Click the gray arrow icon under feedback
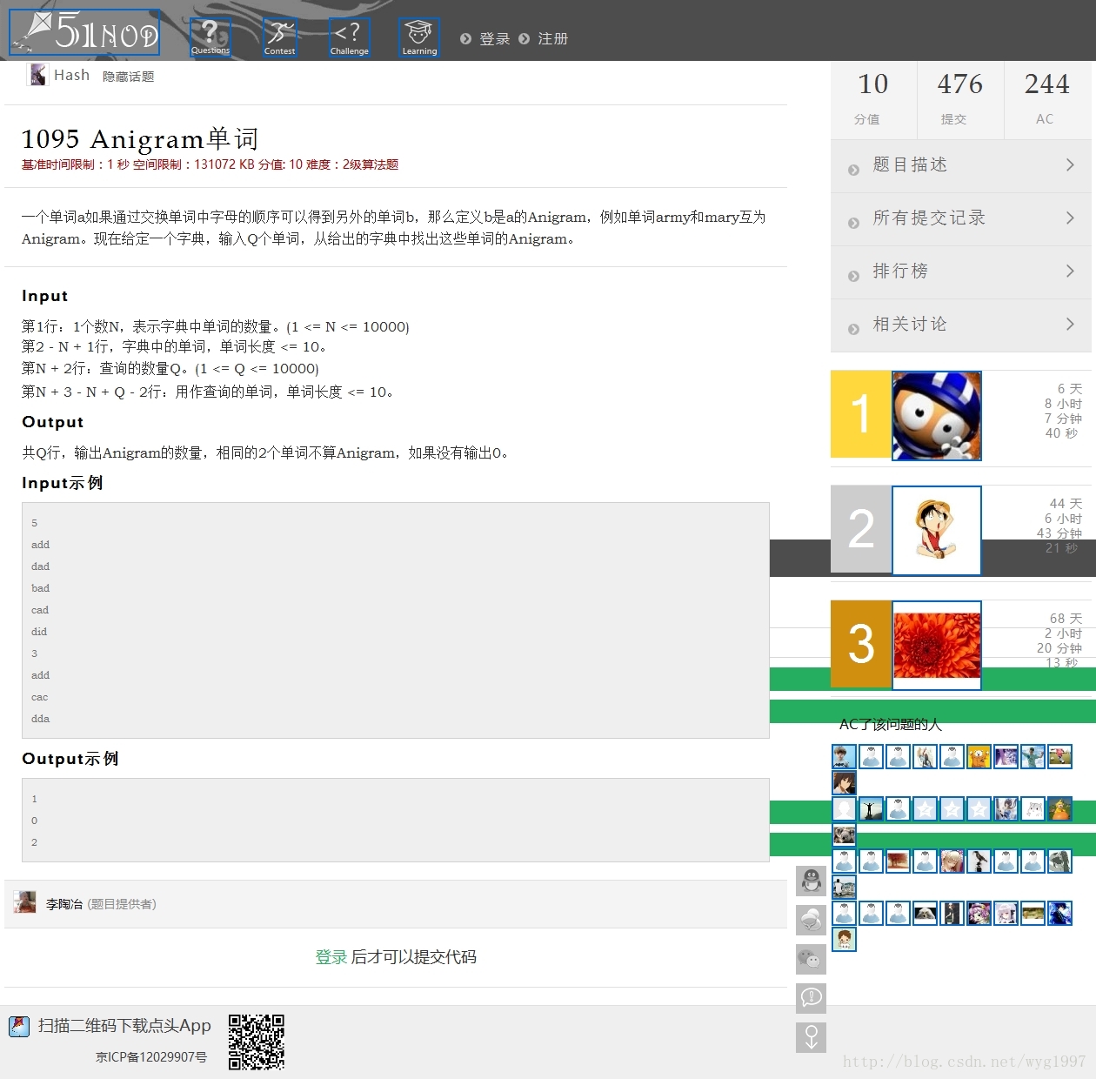 811,1037
